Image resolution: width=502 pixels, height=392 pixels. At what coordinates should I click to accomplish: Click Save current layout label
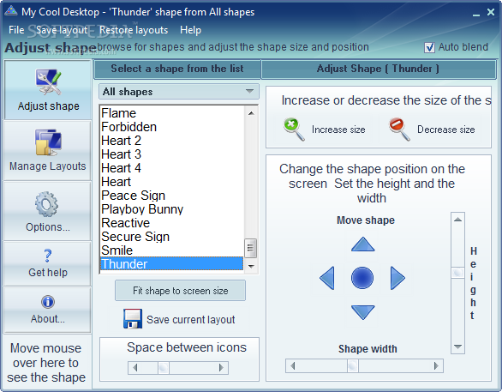click(190, 320)
